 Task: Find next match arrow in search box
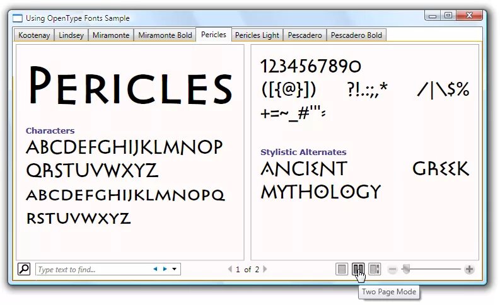click(165, 269)
